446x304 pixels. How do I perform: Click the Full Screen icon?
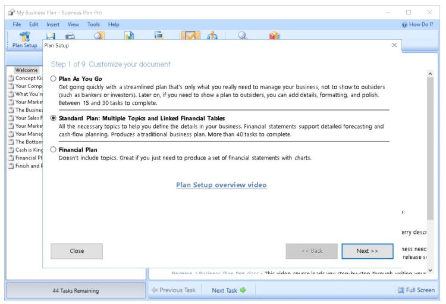coord(401,290)
